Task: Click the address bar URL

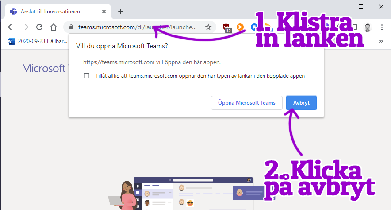Action: point(138,27)
